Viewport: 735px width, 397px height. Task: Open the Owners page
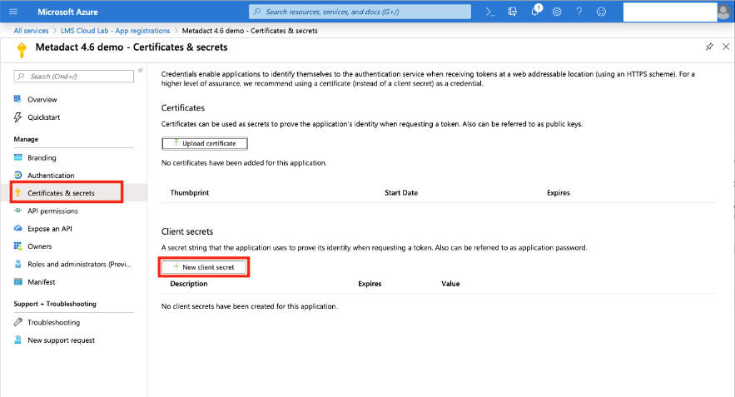tap(39, 246)
